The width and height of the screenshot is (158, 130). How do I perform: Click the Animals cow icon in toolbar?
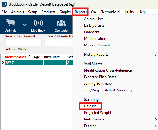10,23
